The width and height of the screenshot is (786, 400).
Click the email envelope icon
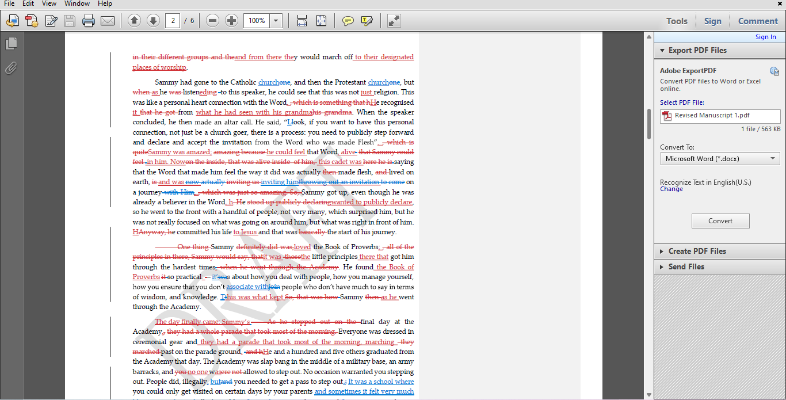click(x=108, y=21)
